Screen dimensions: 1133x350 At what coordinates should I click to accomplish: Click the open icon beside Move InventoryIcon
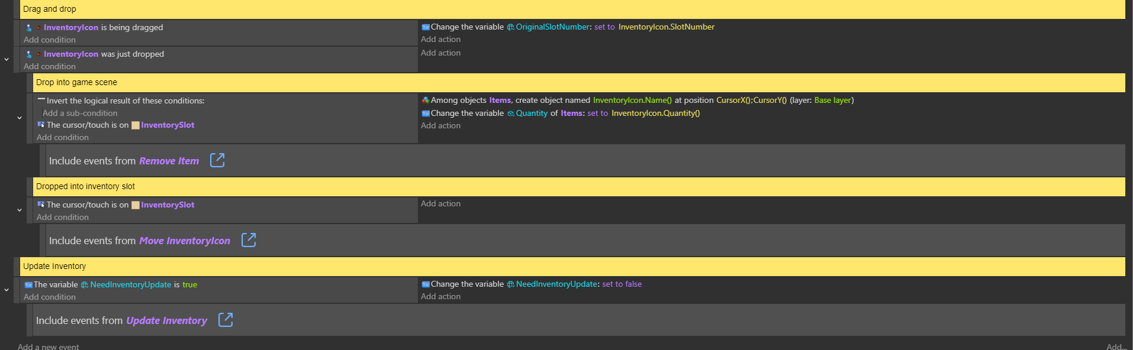click(249, 240)
